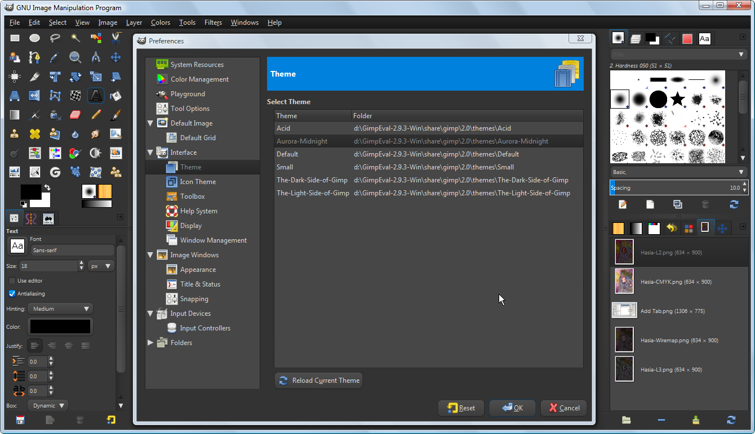Pick the Color Picker eyedropper tool
The width and height of the screenshot is (755, 434).
(x=55, y=57)
